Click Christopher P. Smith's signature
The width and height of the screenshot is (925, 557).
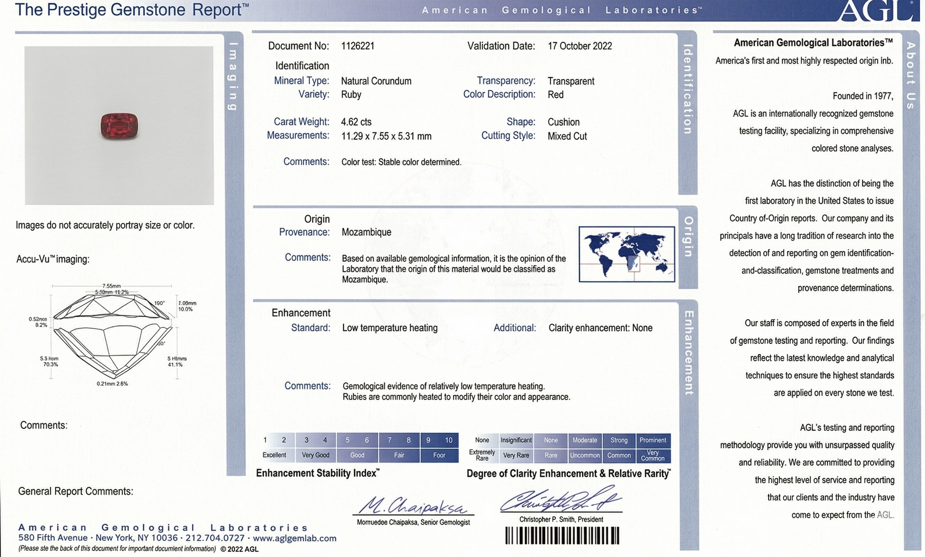[x=561, y=500]
